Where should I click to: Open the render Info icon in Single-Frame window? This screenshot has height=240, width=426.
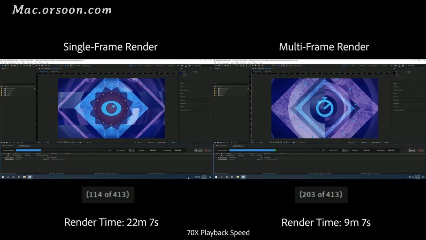click(132, 150)
